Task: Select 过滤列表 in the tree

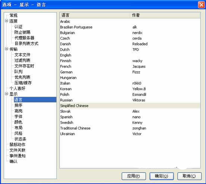Action: [x=22, y=60]
